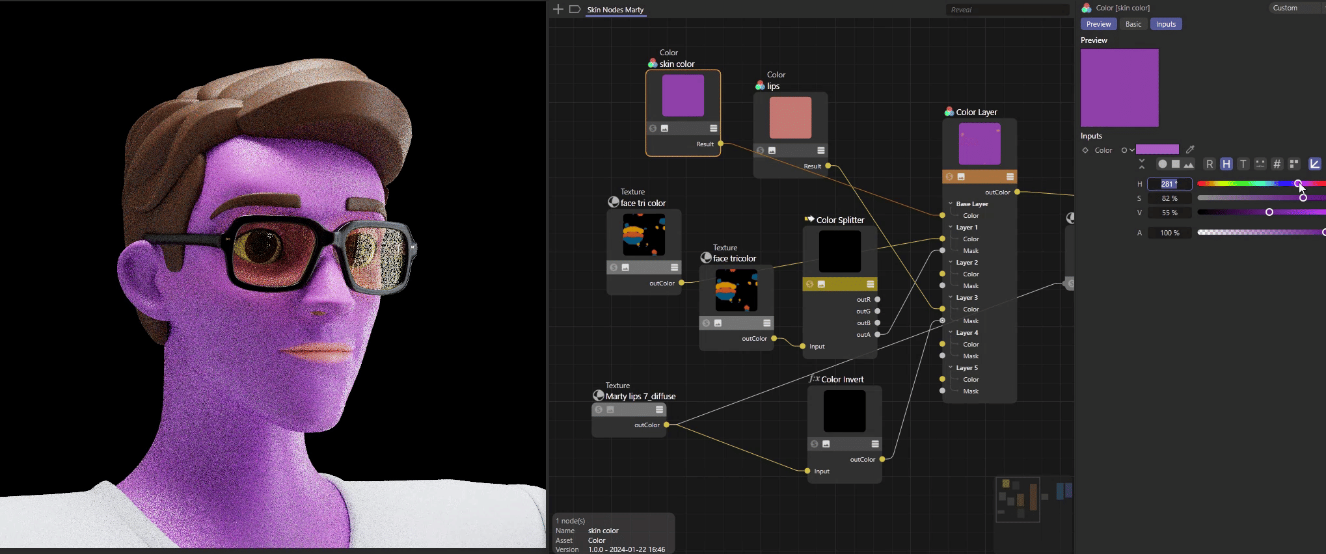
Task: Show the hex (#) color input mode
Action: (1277, 165)
